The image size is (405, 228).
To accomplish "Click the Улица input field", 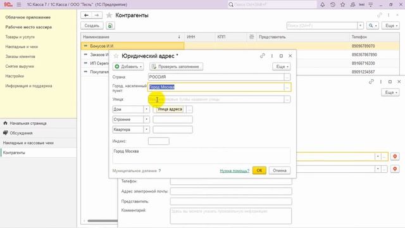I will 216,99.
